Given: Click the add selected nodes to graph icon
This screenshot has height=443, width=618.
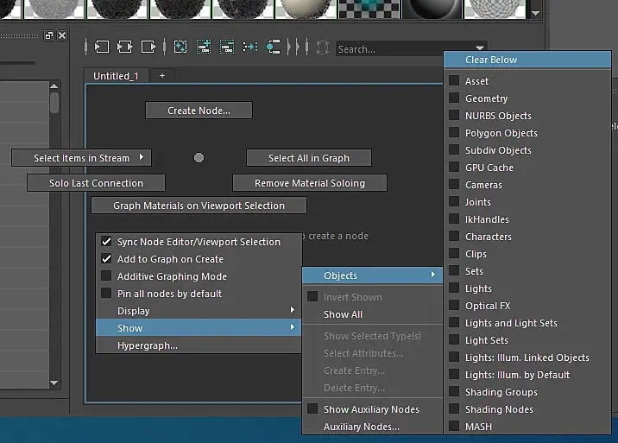Looking at the screenshot, I should 204,47.
